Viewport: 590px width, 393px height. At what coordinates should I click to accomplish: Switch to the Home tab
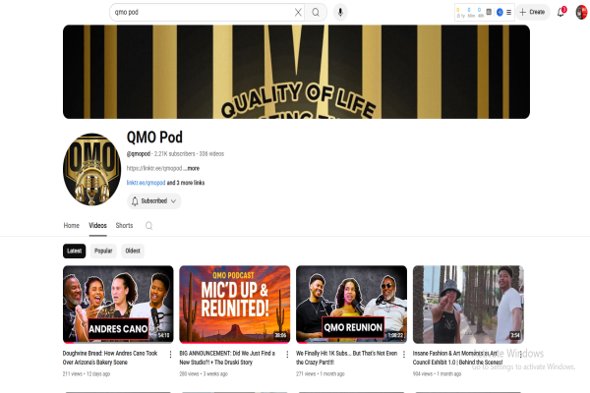[x=71, y=226]
